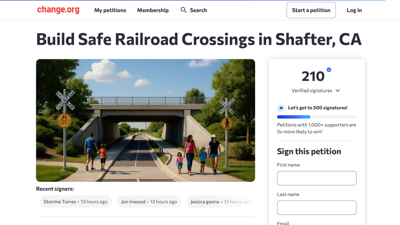Viewport: 400px width, 225px height.
Task: Click the blue verified checkmark badge
Action: [329, 70]
